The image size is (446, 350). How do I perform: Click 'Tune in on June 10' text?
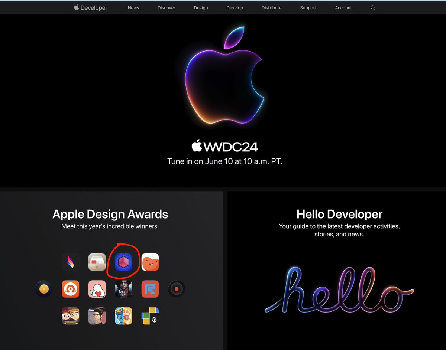click(224, 161)
